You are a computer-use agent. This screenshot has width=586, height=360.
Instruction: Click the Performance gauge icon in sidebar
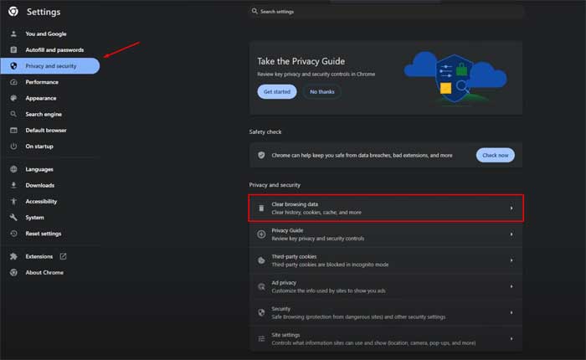pyautogui.click(x=13, y=82)
